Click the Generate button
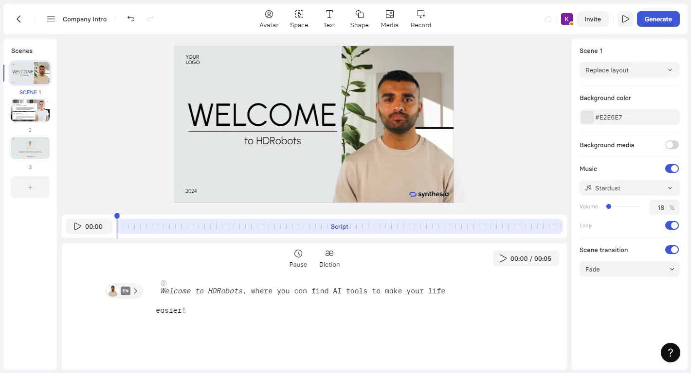Viewport: 691px width, 373px height. 658,19
